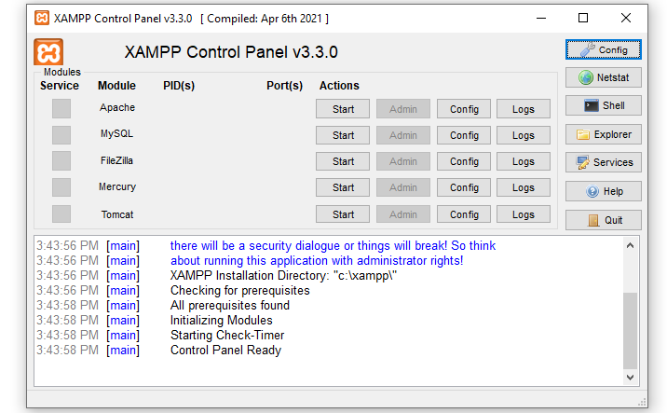Start the Tomcat module
This screenshot has width=667, height=413.
coord(343,214)
